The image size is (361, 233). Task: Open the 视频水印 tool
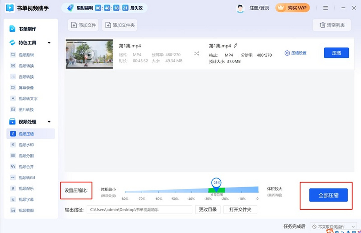tap(22, 145)
